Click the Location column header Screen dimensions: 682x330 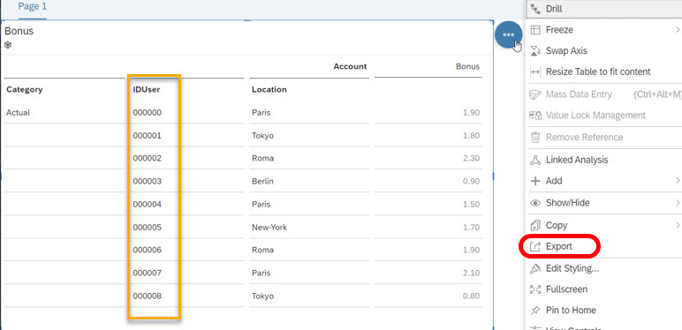269,89
